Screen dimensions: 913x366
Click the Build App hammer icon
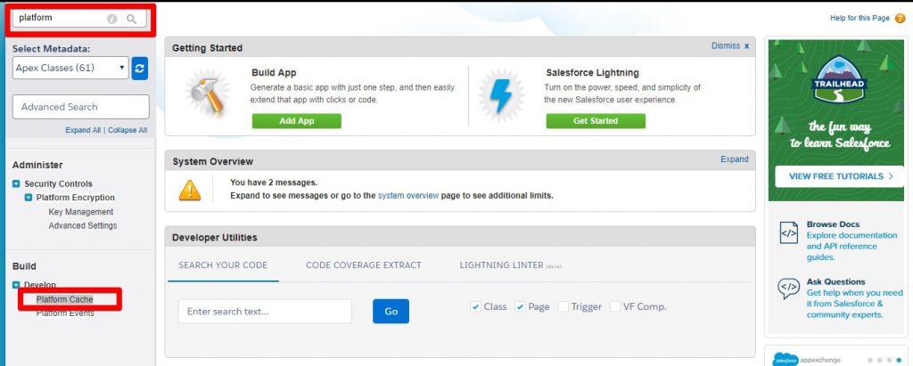(208, 95)
